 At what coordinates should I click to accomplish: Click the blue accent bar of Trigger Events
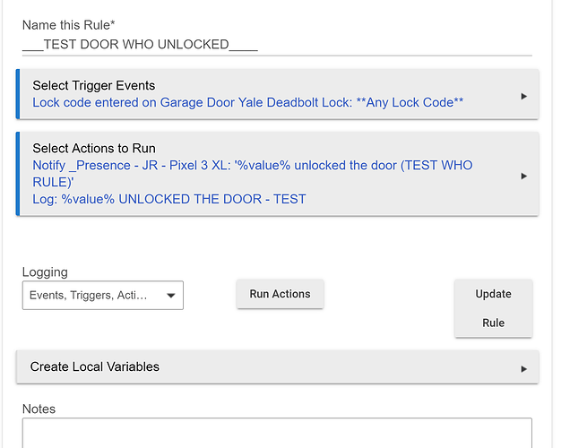[18, 94]
